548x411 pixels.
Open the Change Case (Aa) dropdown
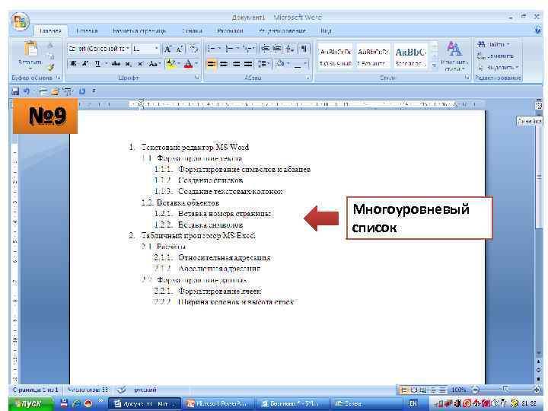[x=154, y=64]
